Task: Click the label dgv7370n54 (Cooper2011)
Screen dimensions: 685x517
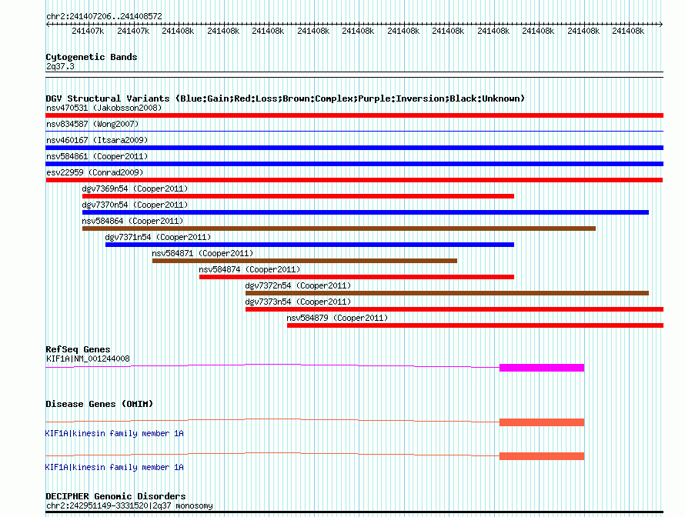Action: (135, 205)
